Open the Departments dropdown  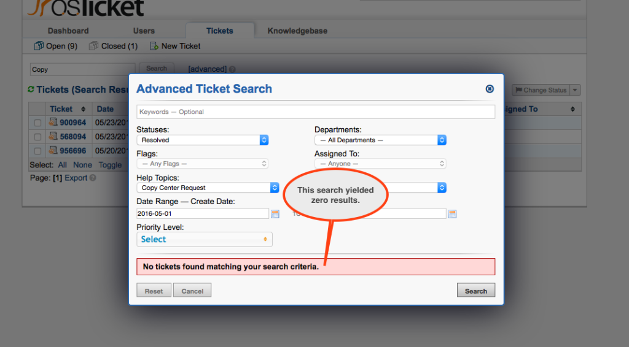pyautogui.click(x=380, y=140)
